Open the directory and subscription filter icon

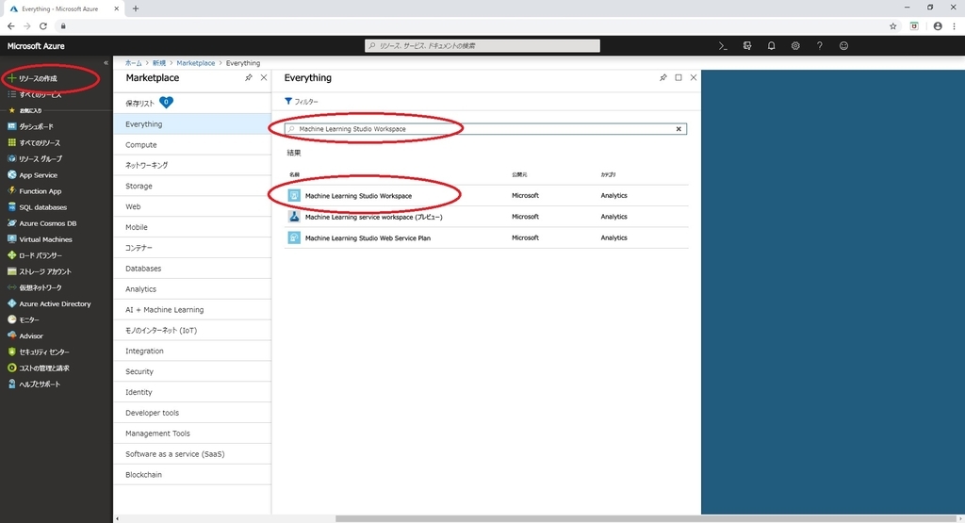click(x=747, y=46)
